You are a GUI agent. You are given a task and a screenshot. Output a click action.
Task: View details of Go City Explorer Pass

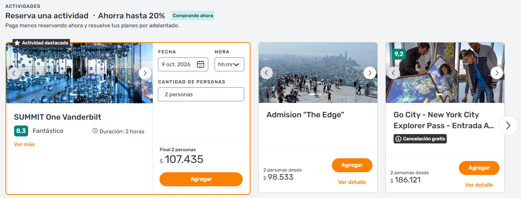click(479, 185)
